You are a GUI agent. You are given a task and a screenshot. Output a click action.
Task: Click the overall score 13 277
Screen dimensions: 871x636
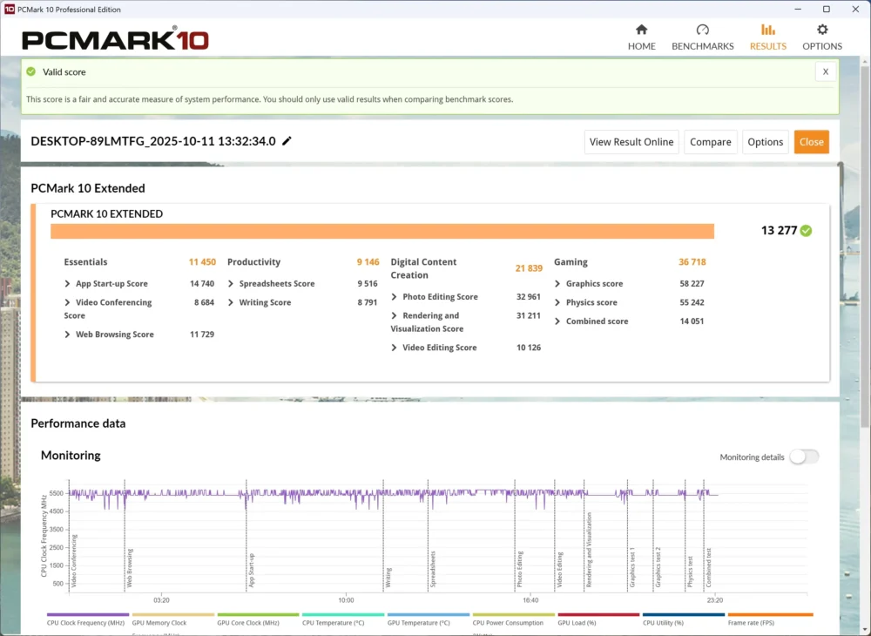tap(779, 231)
